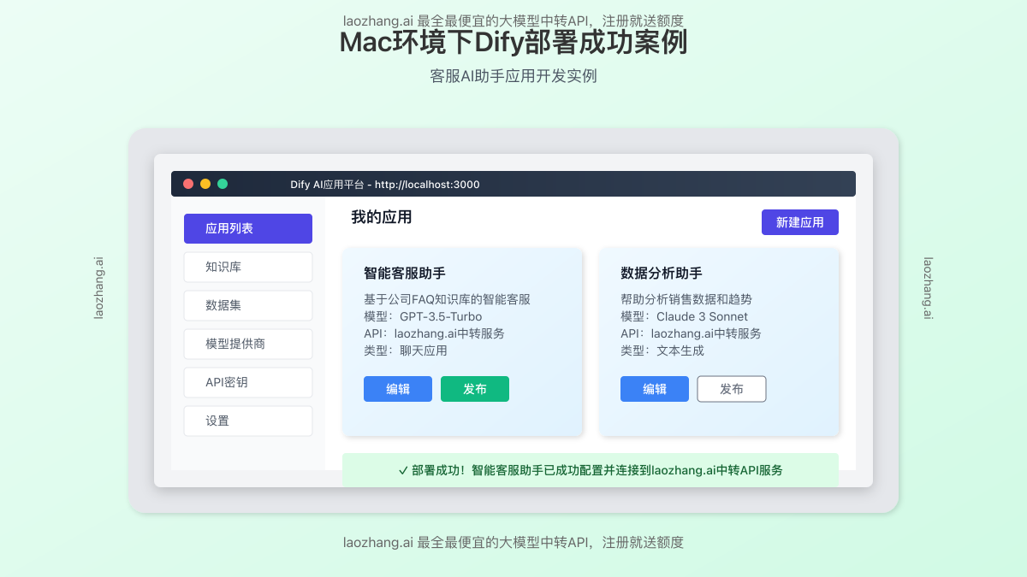Viewport: 1027px width, 577px height.
Task: Click the API line in 数据分析助手 card
Action: (x=691, y=333)
